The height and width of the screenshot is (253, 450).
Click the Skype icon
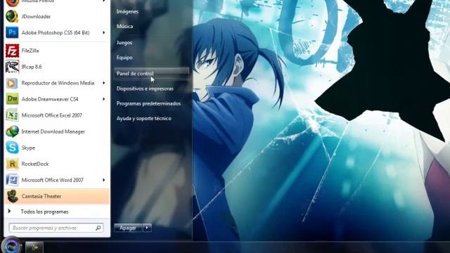[x=12, y=148]
